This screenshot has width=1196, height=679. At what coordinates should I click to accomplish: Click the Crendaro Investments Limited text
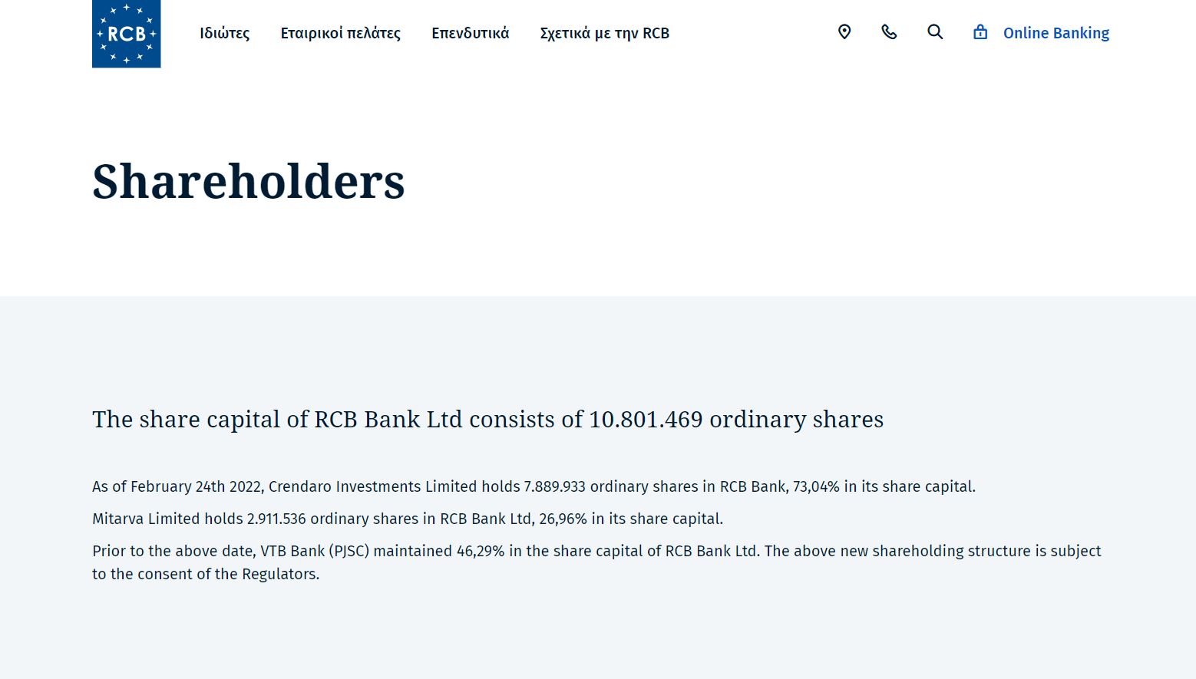[x=372, y=486]
